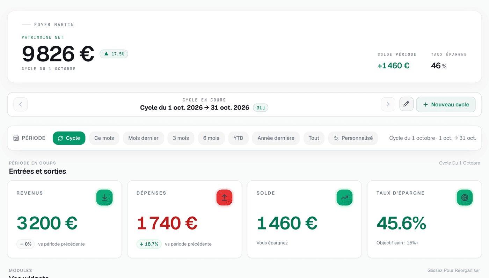Choose the Mois dernier period
Image resolution: width=489 pixels, height=278 pixels.
pos(143,138)
